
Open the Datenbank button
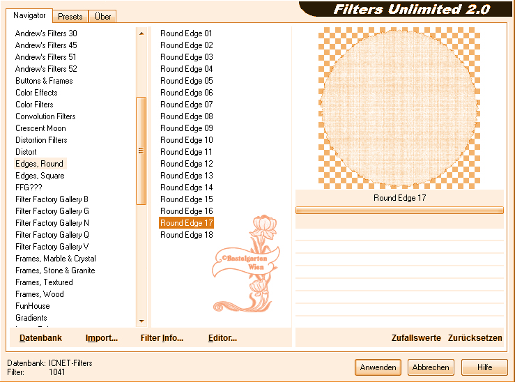coord(40,338)
